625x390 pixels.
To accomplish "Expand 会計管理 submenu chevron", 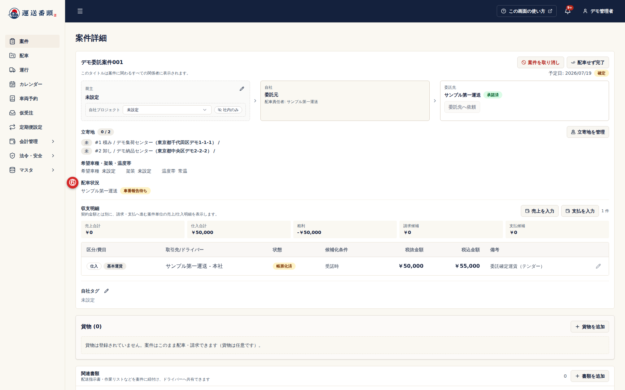I will tap(53, 141).
